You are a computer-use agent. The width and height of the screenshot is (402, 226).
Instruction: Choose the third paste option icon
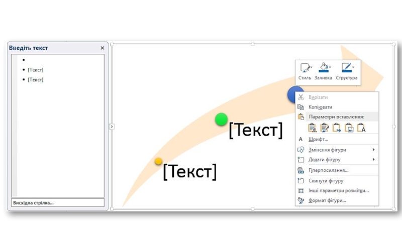point(337,128)
